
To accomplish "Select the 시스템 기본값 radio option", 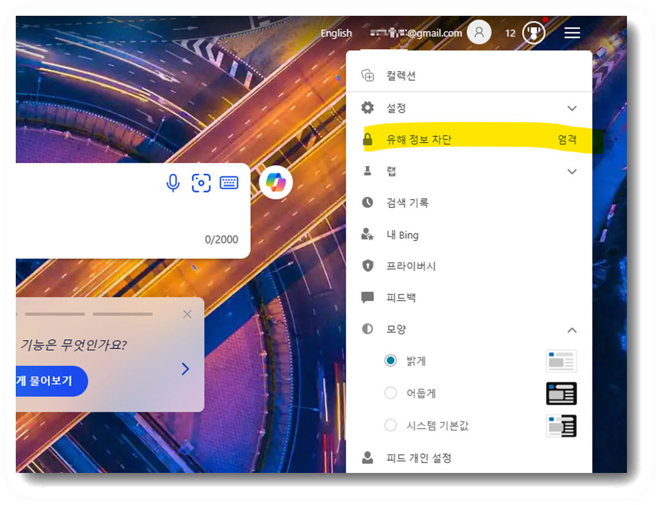I will tap(390, 425).
